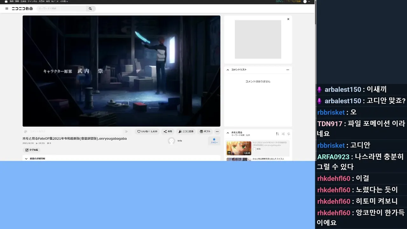The height and width of the screenshot is (229, 407).
Task: Click rhkdehfl60's 히토미 켜보니 message
Action: pyautogui.click(x=376, y=201)
